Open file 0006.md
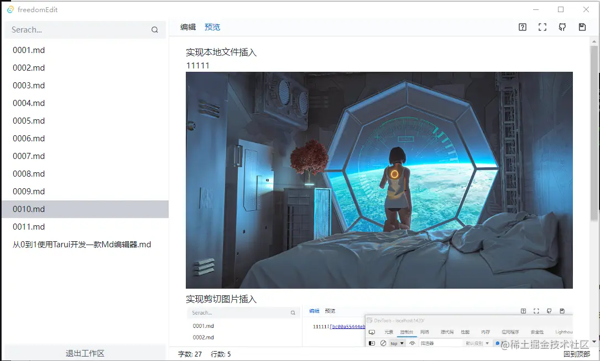The width and height of the screenshot is (600, 361). [85, 139]
